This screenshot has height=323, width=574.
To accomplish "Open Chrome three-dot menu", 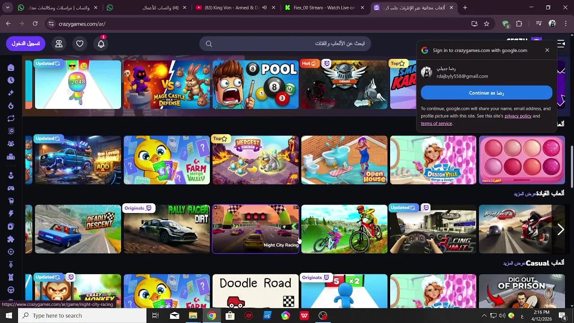I will pyautogui.click(x=565, y=24).
